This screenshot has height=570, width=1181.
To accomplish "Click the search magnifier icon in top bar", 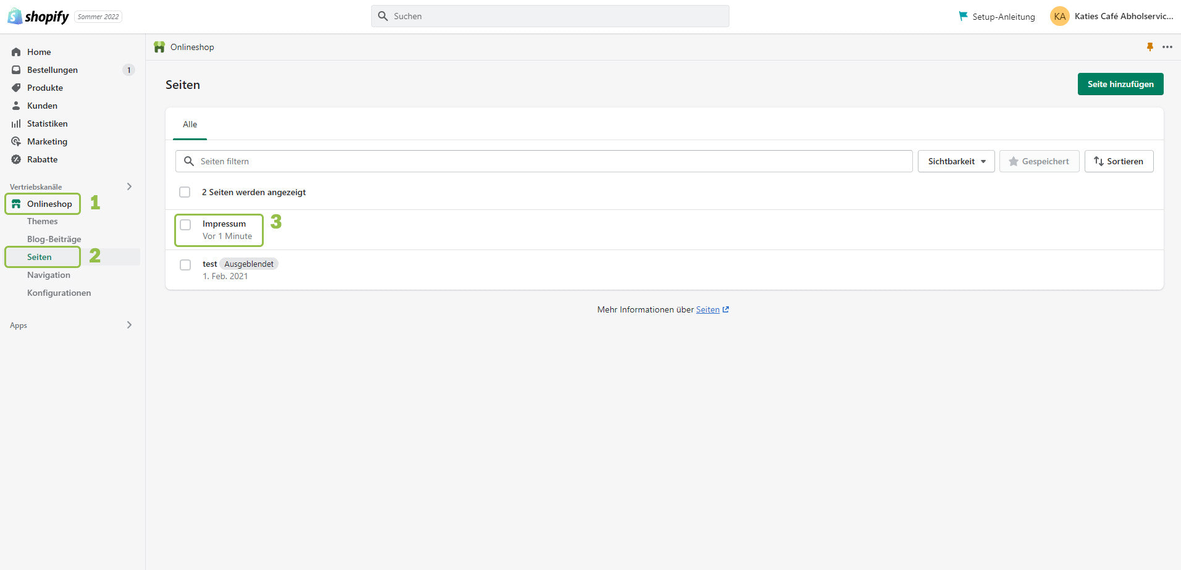I will 383,16.
